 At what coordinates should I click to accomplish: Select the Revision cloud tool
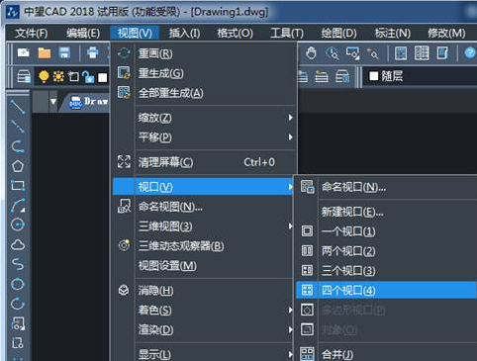point(18,244)
